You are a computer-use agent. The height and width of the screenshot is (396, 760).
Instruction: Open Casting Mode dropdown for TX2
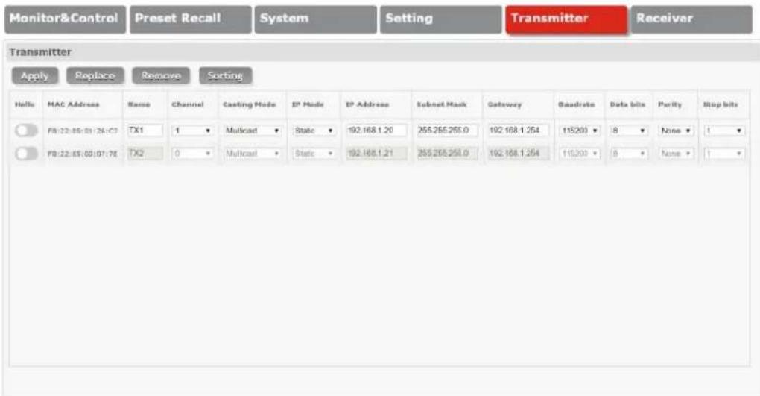pyautogui.click(x=252, y=154)
